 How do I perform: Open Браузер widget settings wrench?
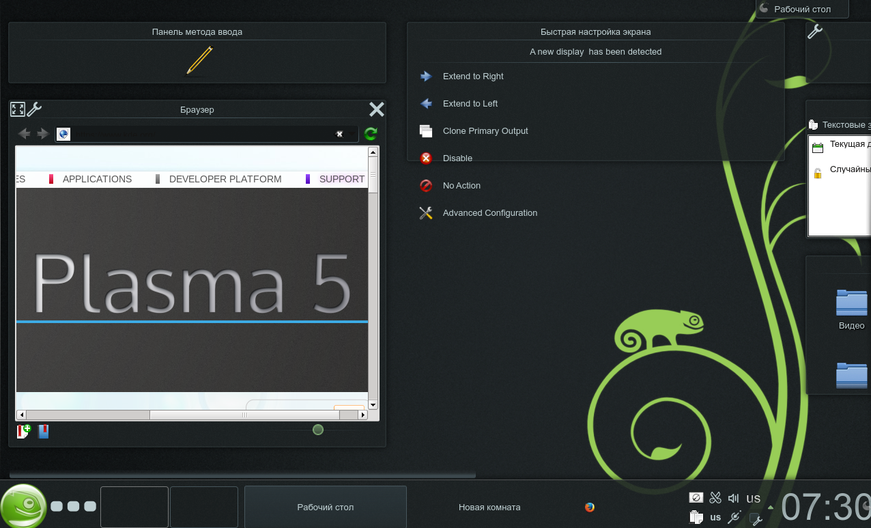click(34, 109)
